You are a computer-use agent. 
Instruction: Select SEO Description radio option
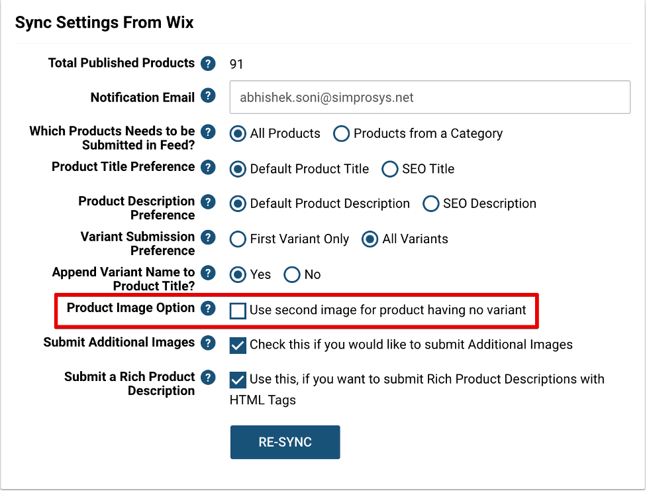tap(431, 203)
